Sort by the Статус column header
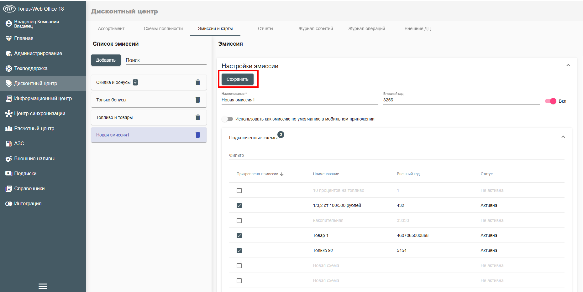The width and height of the screenshot is (583, 292). (x=486, y=174)
